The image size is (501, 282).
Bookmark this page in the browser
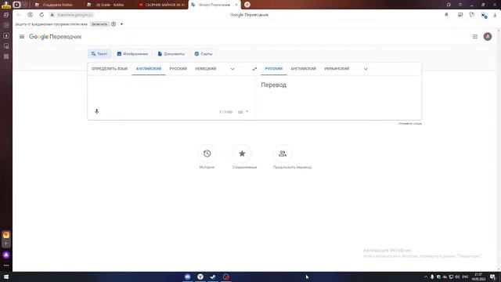click(x=446, y=15)
